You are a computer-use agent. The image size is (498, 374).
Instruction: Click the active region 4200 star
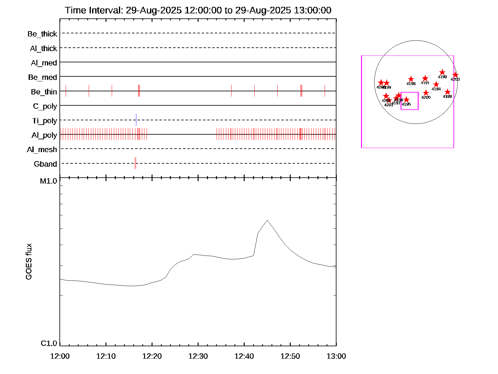point(426,93)
